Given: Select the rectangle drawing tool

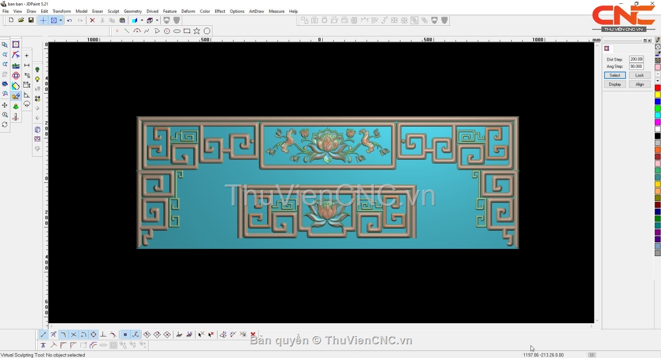Looking at the screenshot, I should click(x=187, y=31).
